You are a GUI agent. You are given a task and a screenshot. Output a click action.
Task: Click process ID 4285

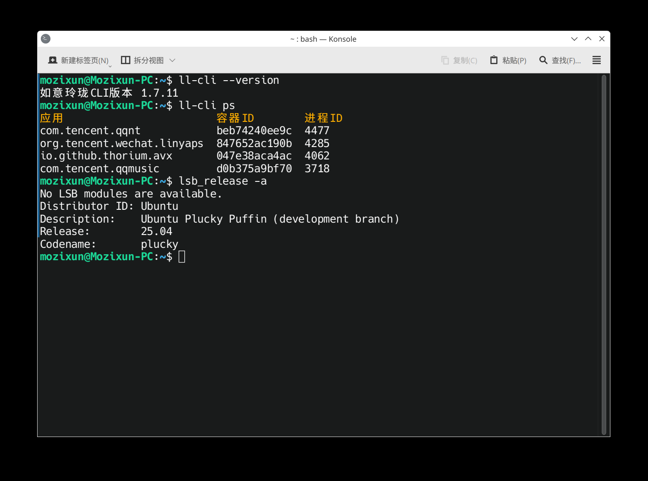[x=317, y=143]
